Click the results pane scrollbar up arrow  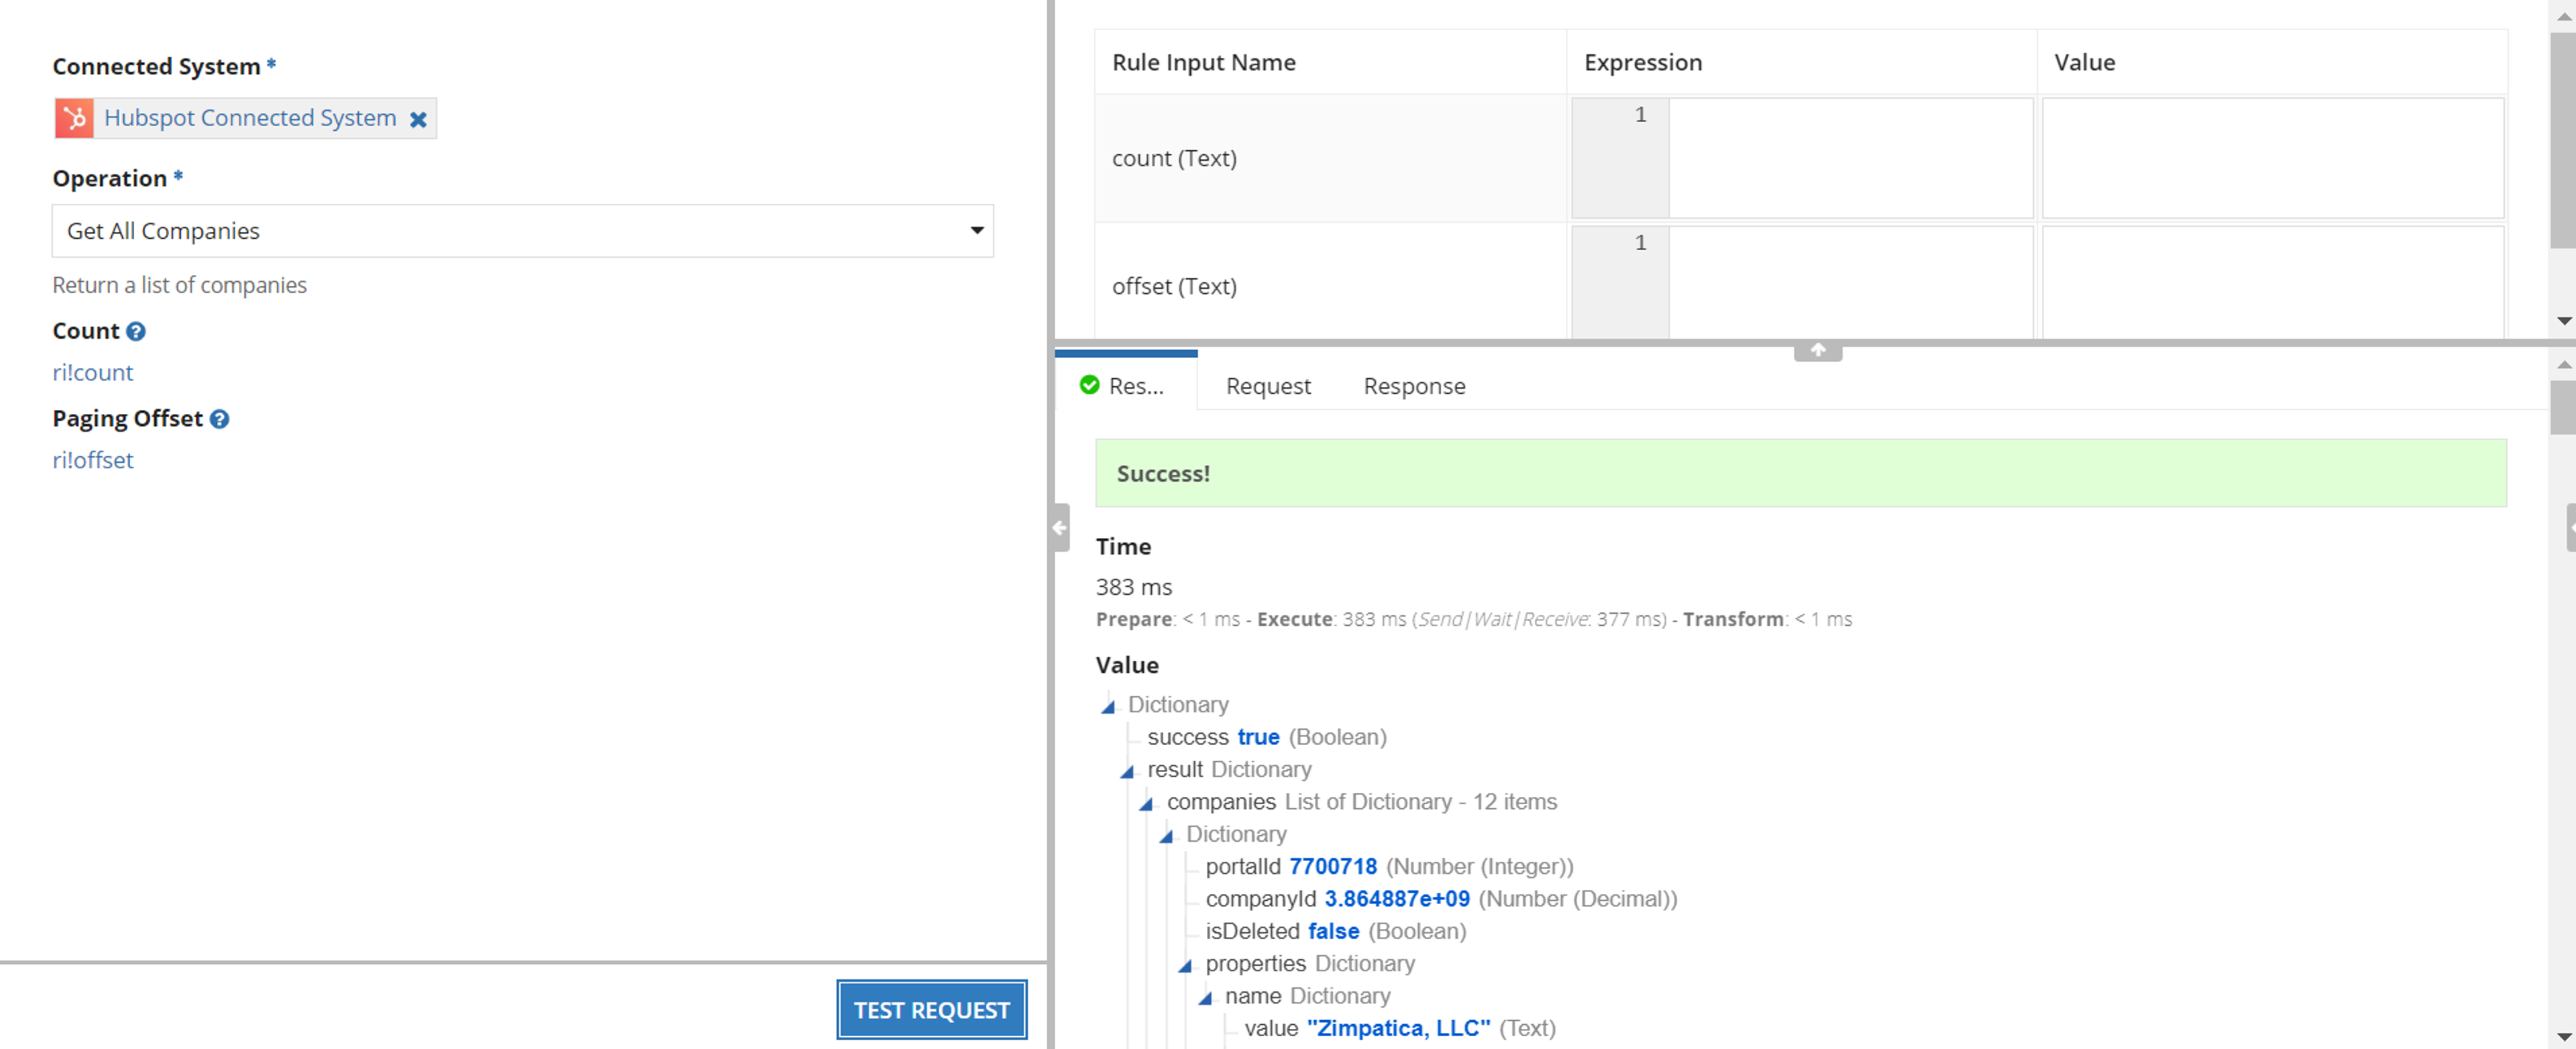click(x=2563, y=365)
